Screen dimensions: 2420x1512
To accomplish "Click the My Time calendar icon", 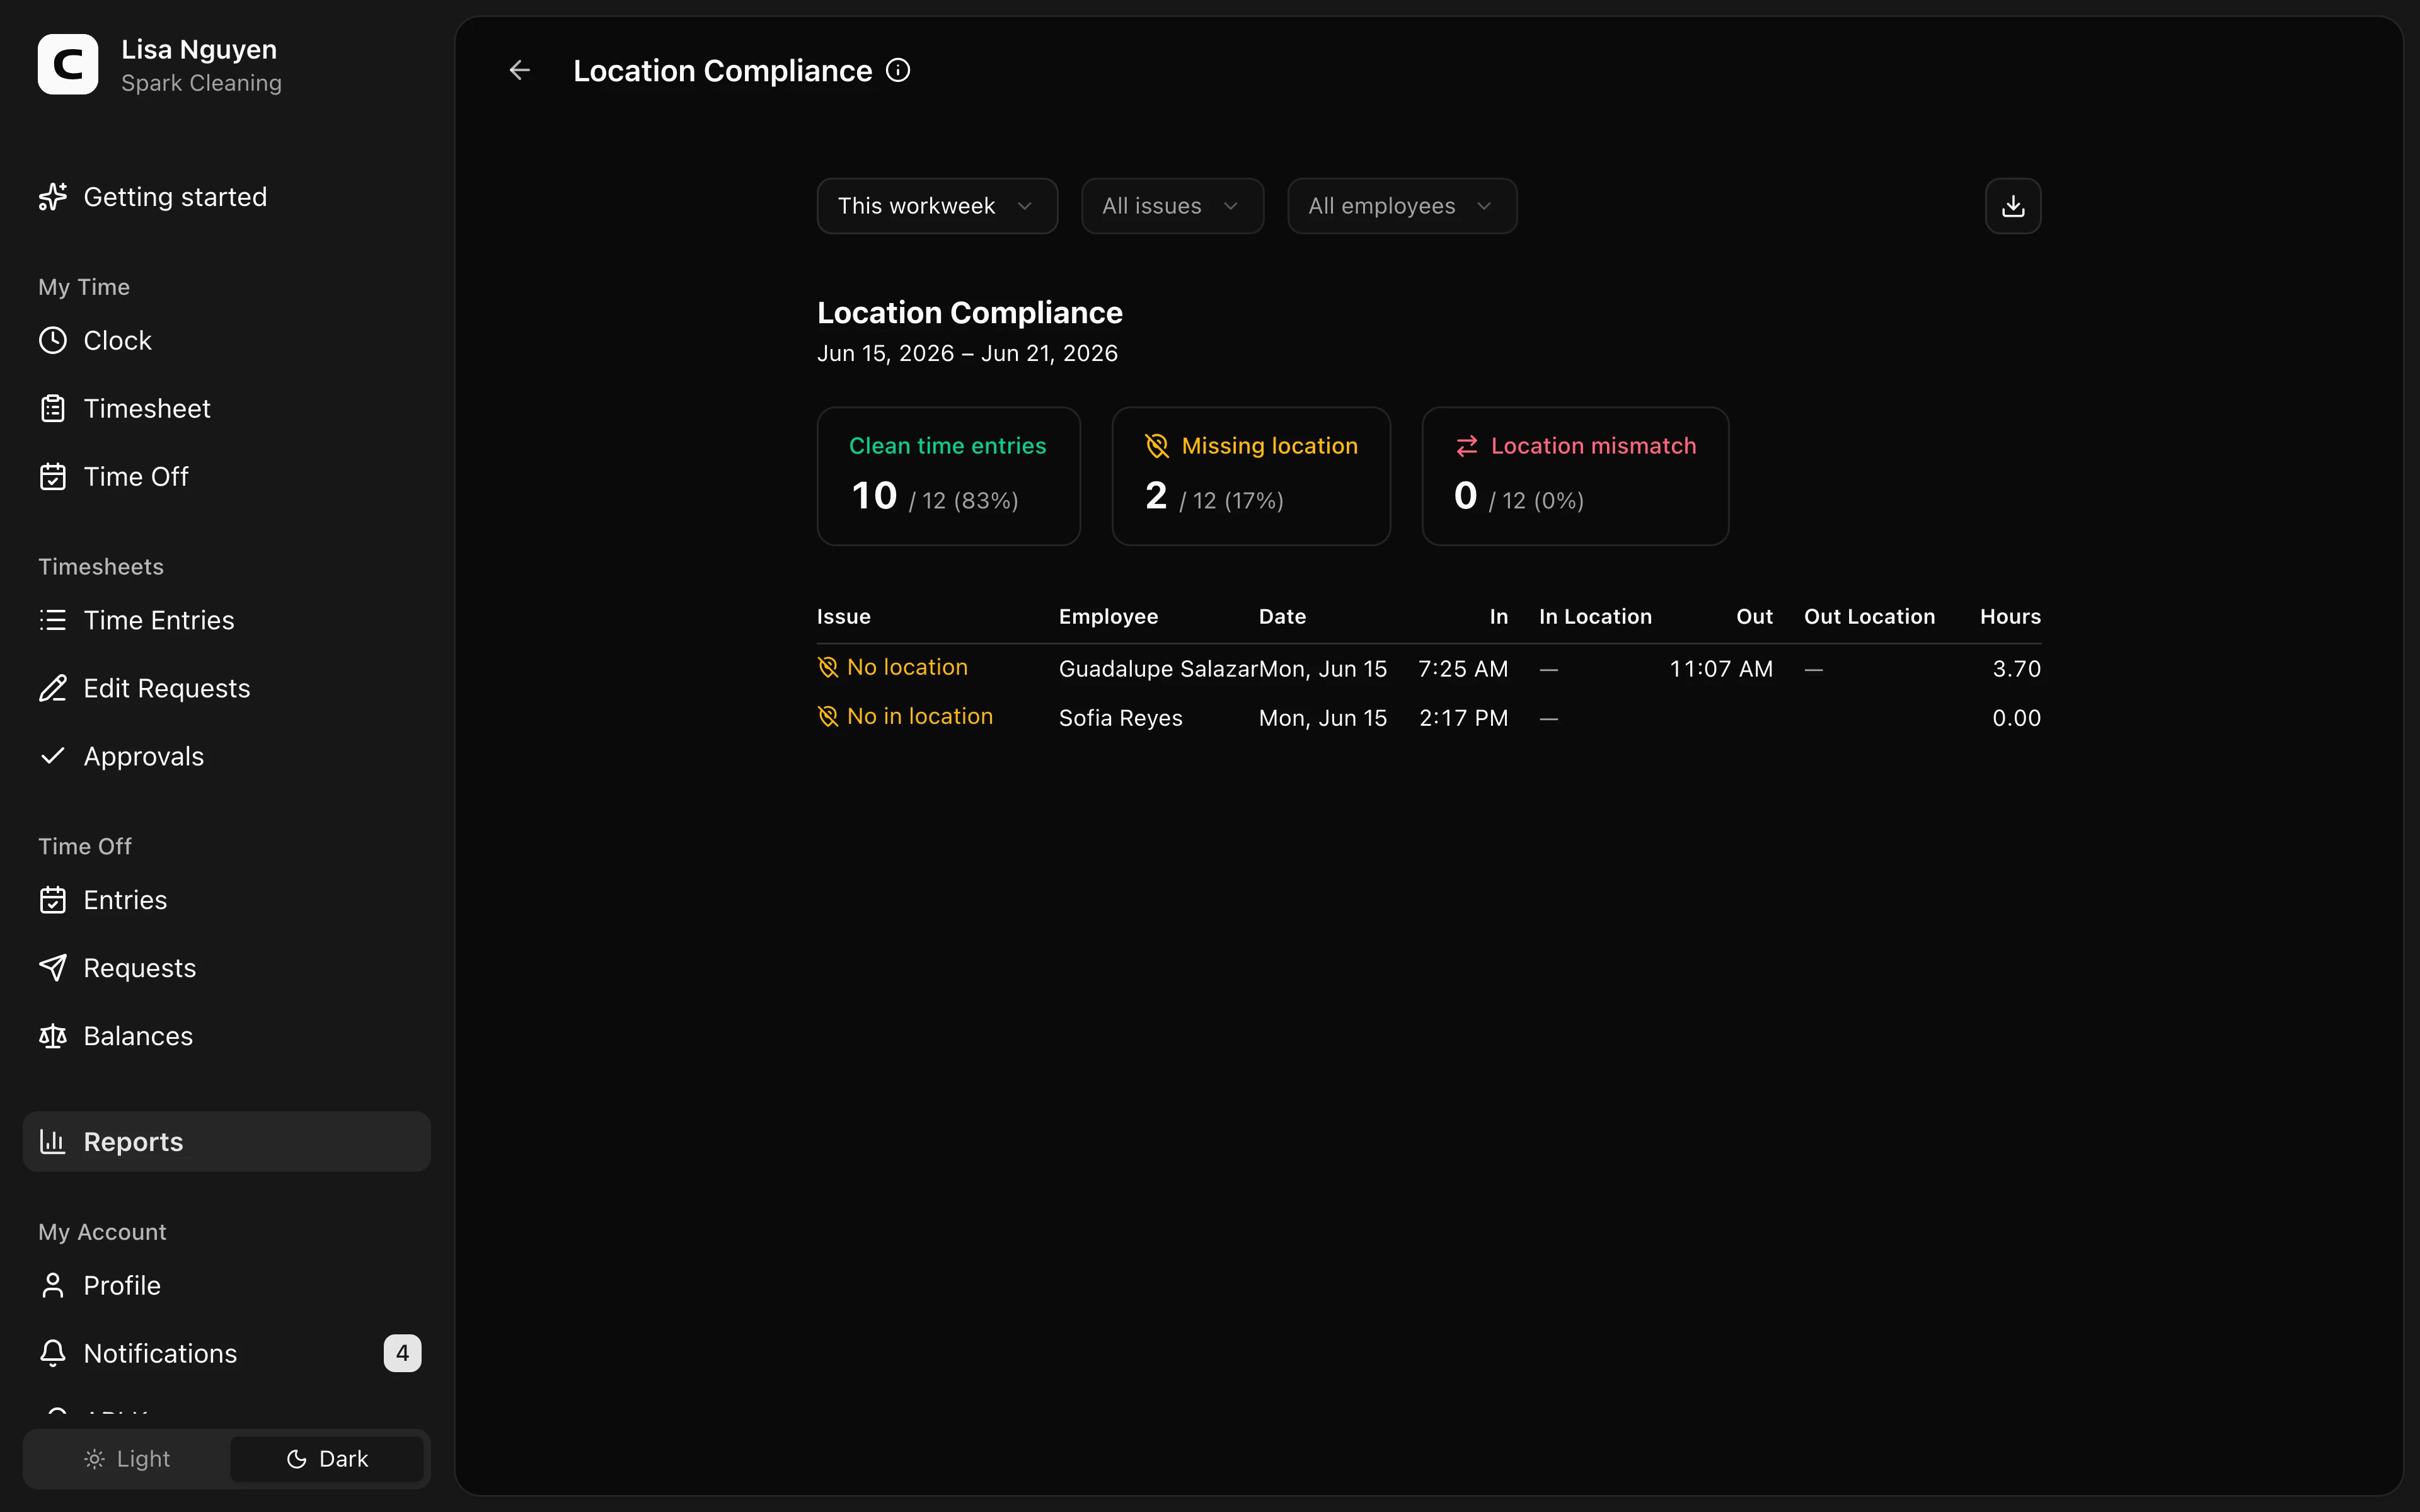I will pyautogui.click(x=53, y=476).
